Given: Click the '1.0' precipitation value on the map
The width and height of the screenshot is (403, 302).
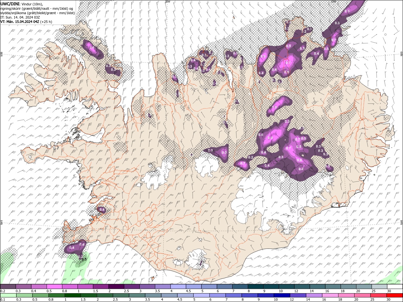Looking at the screenshot, I should (x=274, y=107).
